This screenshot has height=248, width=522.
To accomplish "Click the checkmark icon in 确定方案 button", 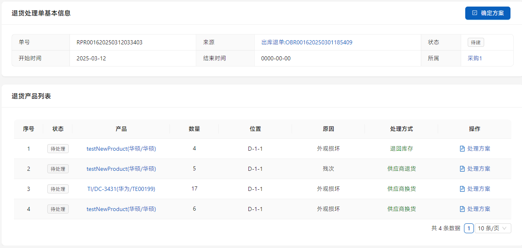I will click(x=475, y=13).
